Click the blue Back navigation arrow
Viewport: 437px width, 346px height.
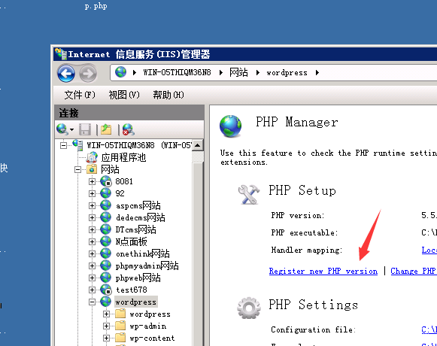pyautogui.click(x=66, y=74)
